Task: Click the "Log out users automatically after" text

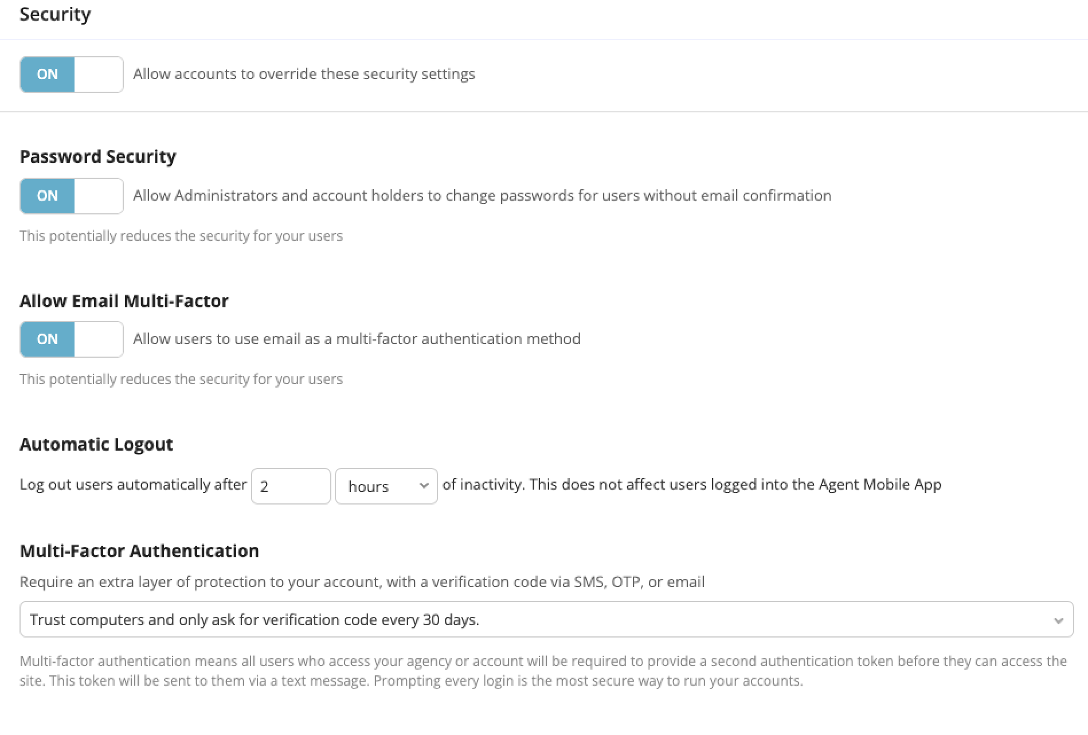Action: coord(133,485)
